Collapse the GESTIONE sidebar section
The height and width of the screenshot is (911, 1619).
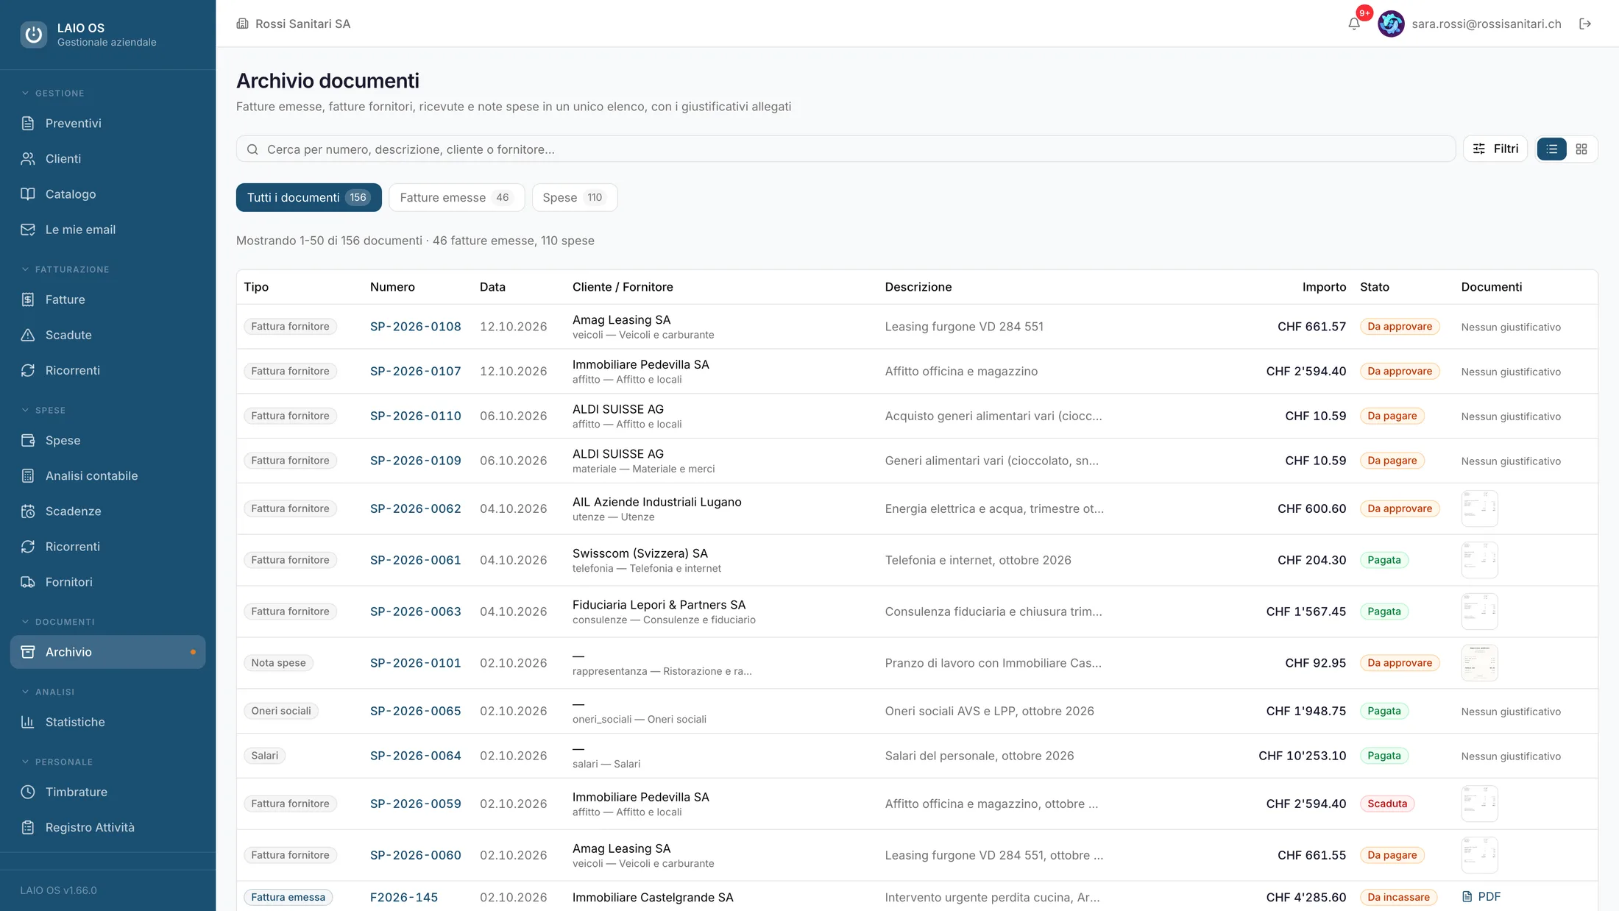(53, 93)
